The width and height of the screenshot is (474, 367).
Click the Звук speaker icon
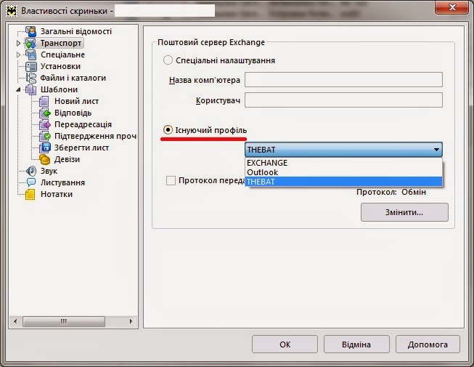point(30,171)
